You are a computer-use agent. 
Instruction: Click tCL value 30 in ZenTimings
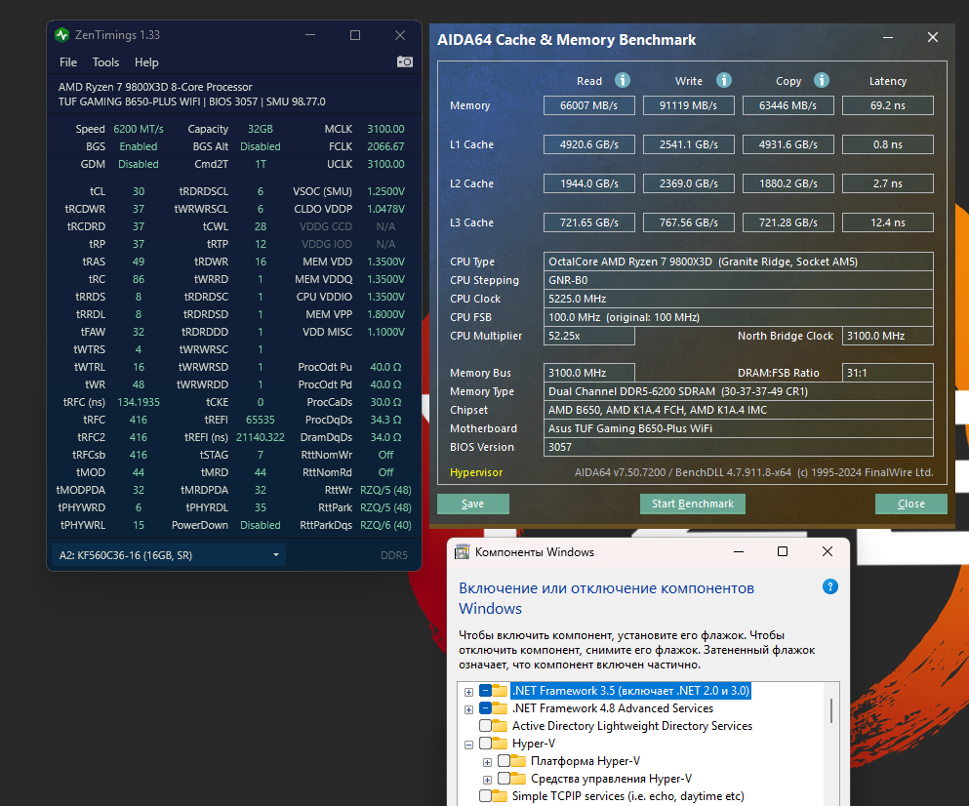point(139,191)
